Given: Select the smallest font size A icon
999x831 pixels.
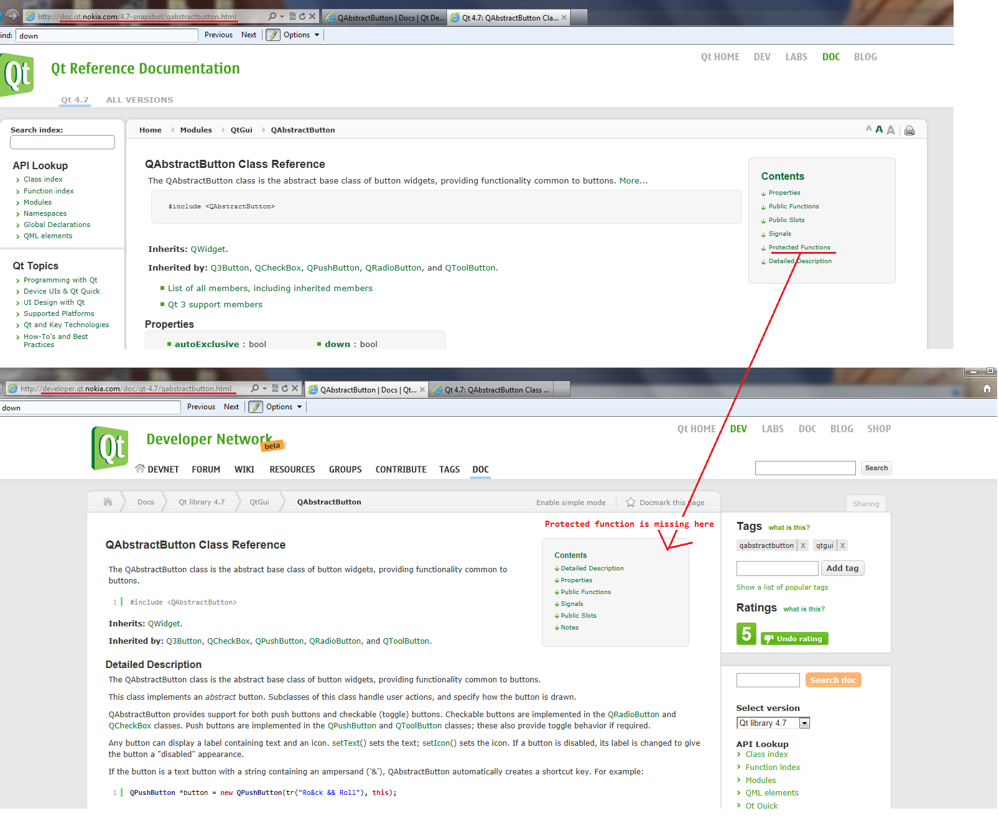Looking at the screenshot, I should click(868, 129).
